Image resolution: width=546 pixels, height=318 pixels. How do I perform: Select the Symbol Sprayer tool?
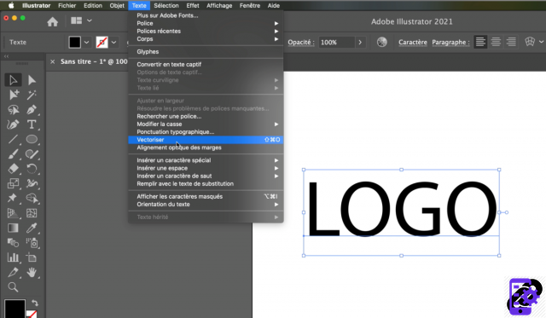[32, 242]
